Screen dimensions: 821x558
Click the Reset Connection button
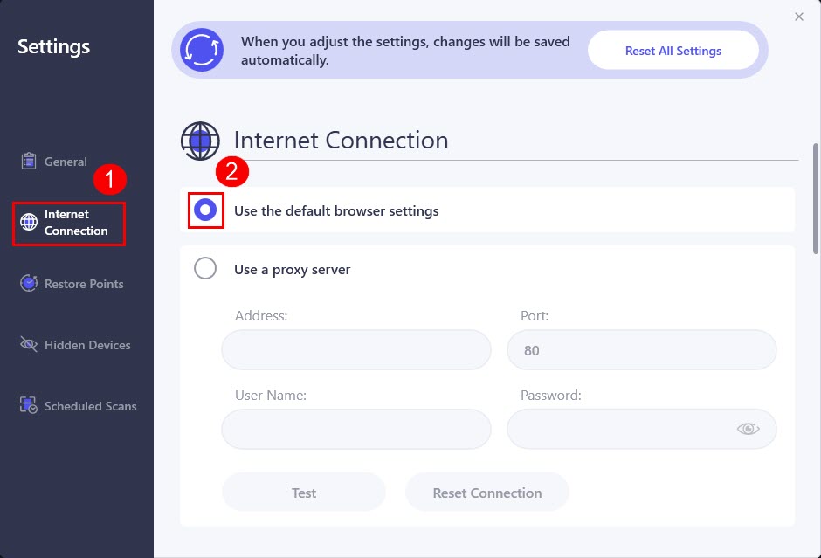click(487, 493)
